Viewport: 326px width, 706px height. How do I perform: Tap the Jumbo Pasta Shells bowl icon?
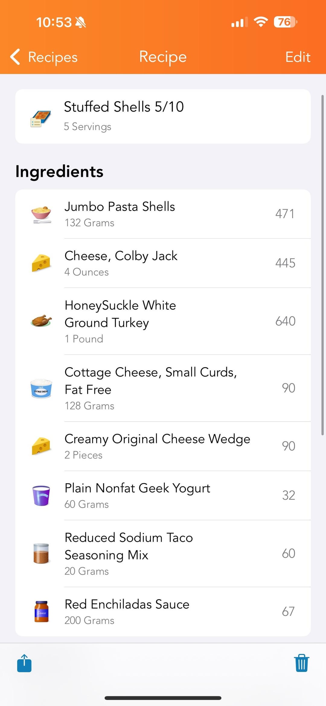(x=41, y=214)
